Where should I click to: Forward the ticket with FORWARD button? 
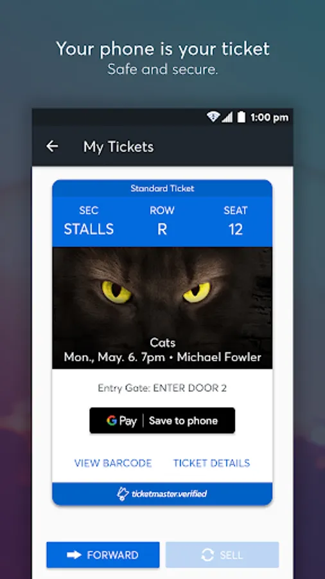click(103, 555)
